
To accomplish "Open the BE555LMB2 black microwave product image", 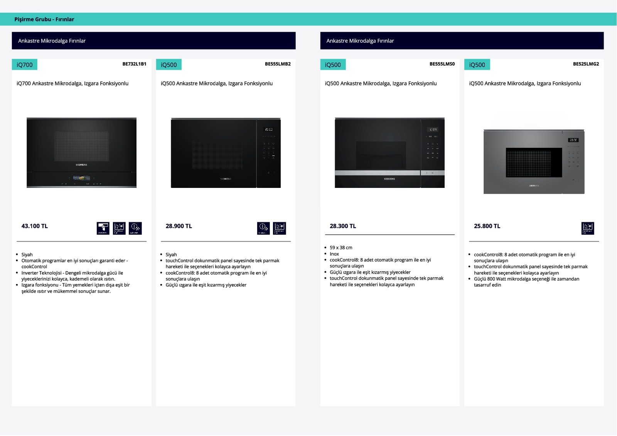I will (x=226, y=153).
